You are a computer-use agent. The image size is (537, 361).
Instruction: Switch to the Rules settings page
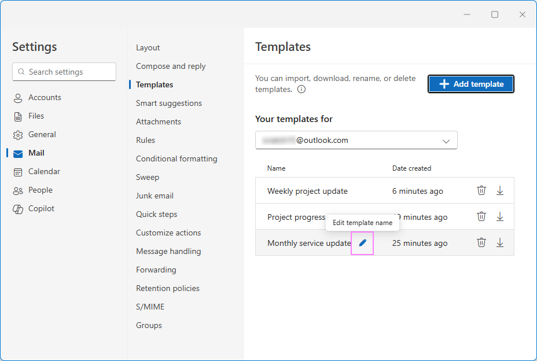point(145,140)
